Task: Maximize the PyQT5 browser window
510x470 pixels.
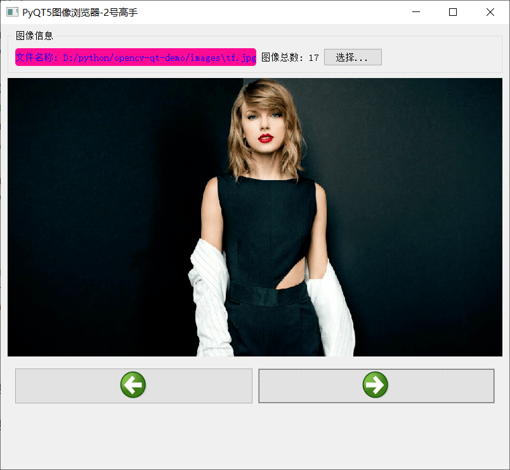Action: click(453, 12)
